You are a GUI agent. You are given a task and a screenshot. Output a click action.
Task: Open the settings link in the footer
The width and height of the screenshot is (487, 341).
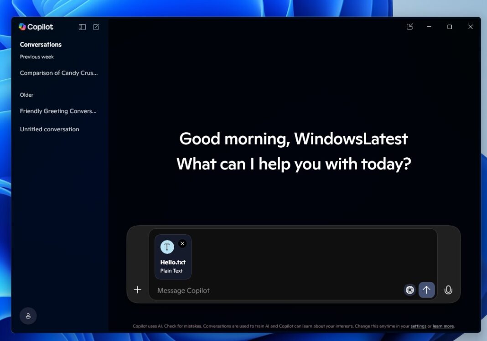click(x=418, y=326)
